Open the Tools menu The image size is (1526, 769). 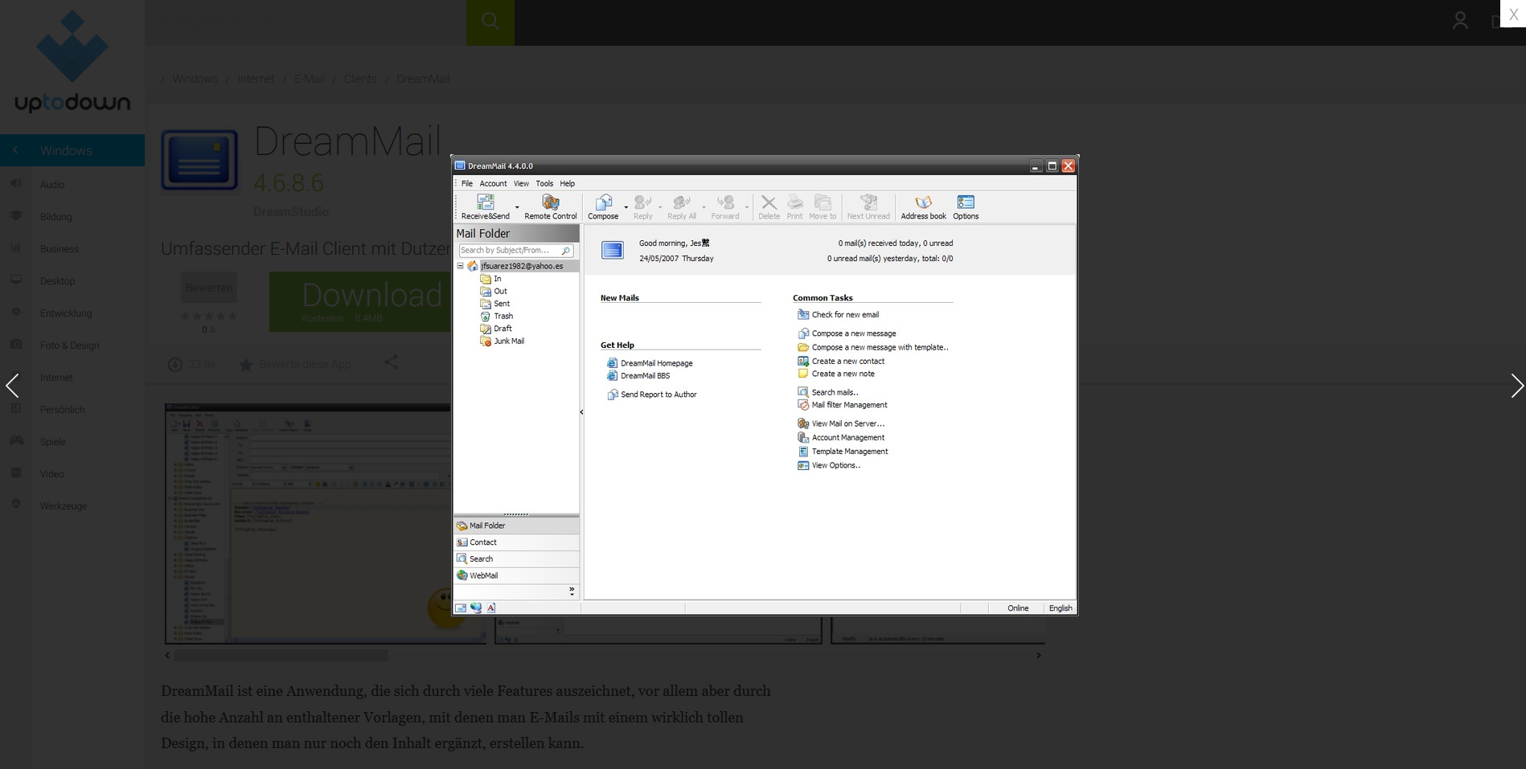(x=544, y=183)
